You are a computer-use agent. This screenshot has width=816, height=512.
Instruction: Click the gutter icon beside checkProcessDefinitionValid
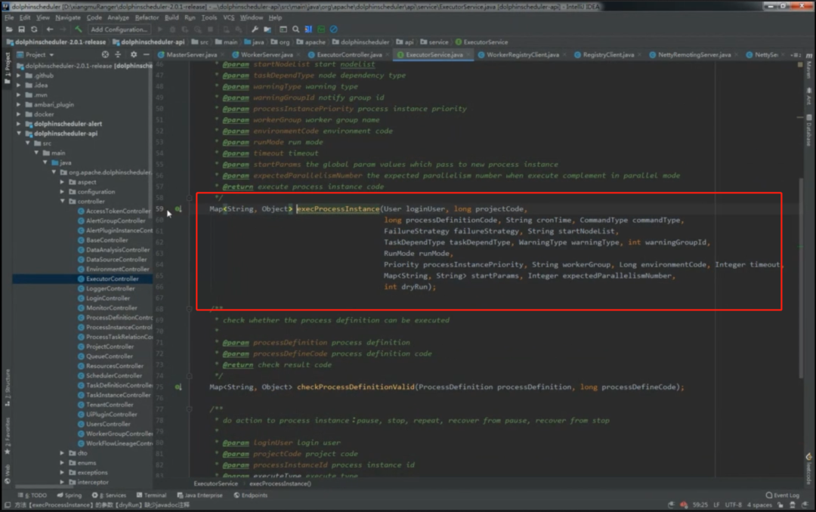[178, 387]
